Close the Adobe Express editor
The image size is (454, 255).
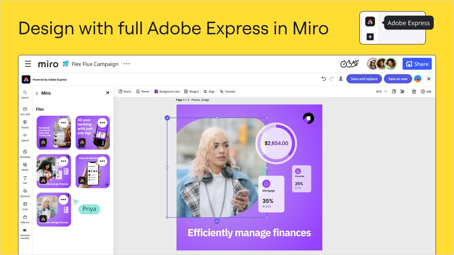pos(429,79)
